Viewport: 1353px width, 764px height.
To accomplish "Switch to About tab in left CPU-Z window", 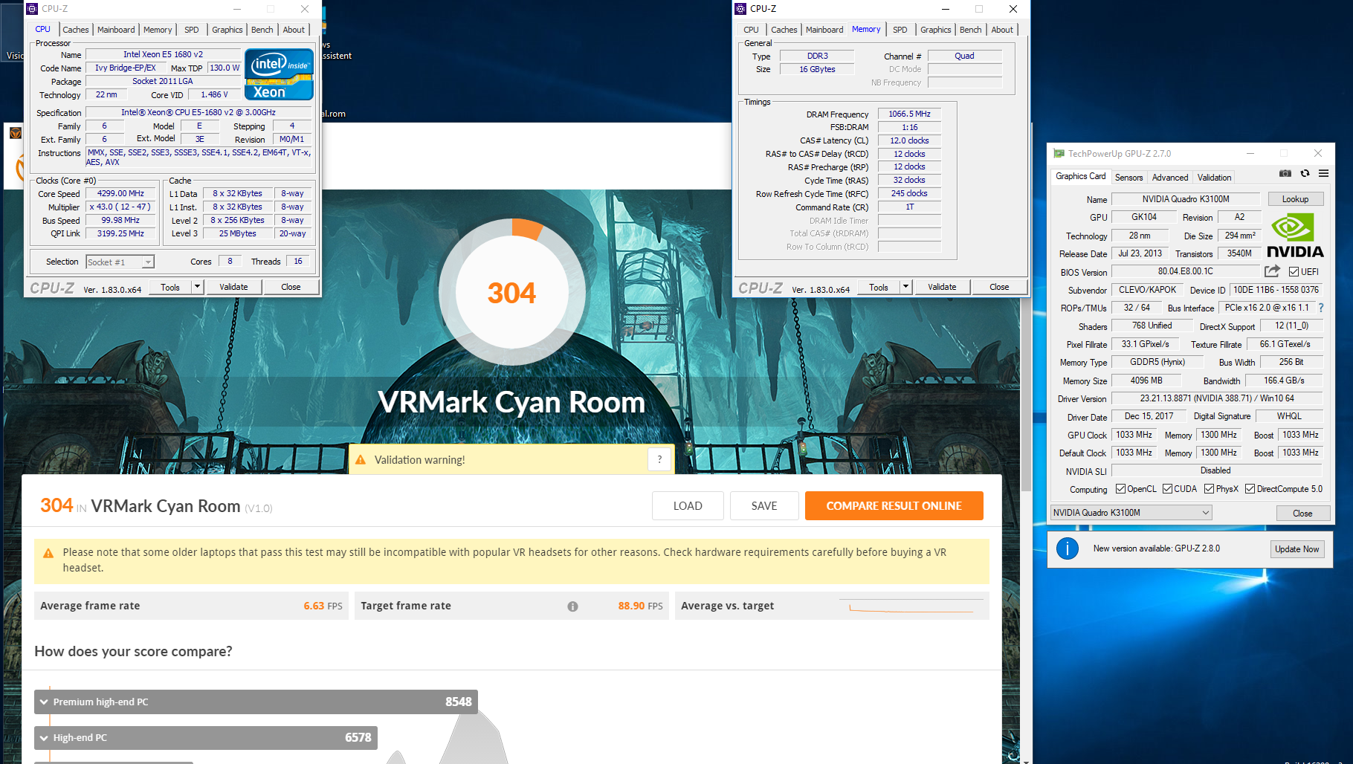I will point(294,30).
